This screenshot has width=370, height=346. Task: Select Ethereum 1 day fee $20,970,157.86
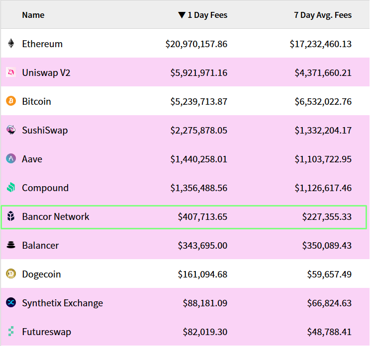(196, 44)
